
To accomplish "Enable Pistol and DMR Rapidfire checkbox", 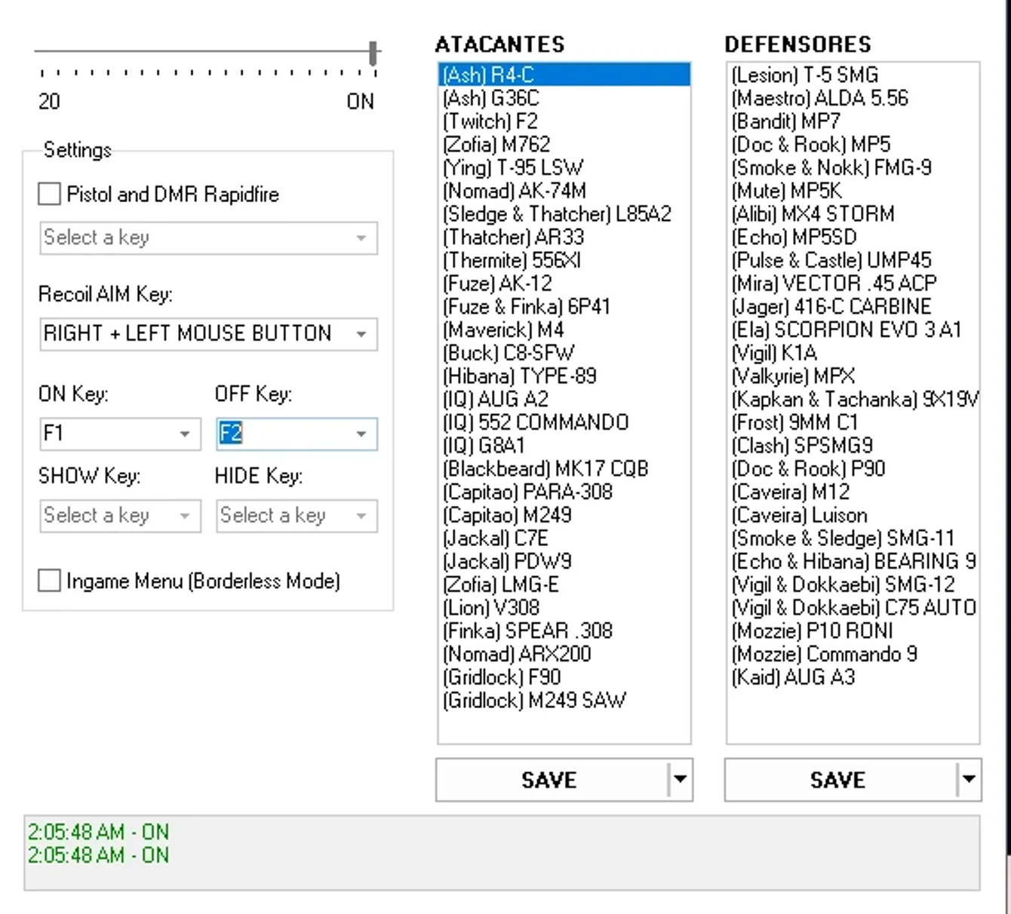I will click(x=49, y=194).
